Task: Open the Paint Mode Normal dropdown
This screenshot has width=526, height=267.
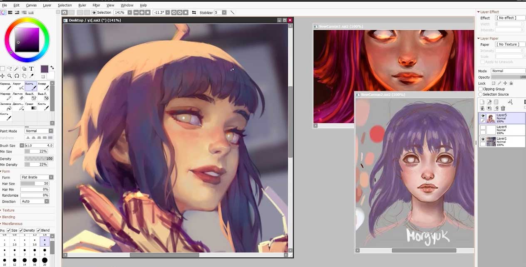Action: click(x=39, y=131)
